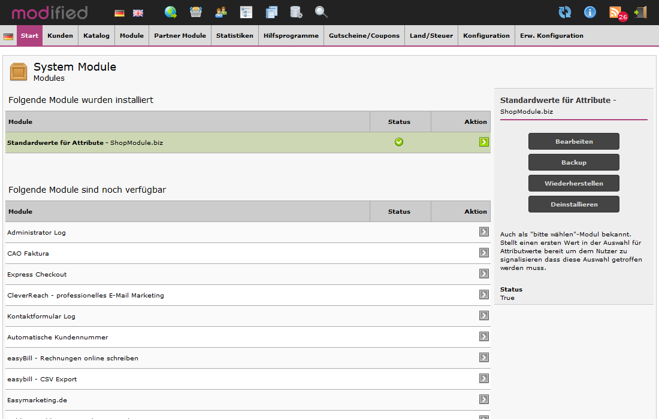Image resolution: width=659 pixels, height=419 pixels.
Task: Select the CAO Faktura action arrow
Action: 483,253
